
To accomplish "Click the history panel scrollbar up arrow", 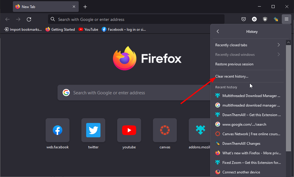I will [288, 42].
